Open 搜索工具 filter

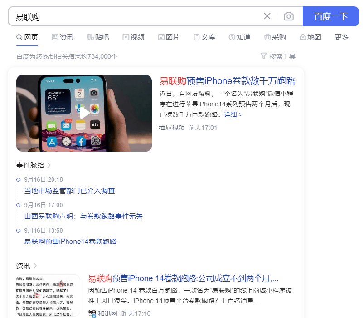pyautogui.click(x=278, y=56)
